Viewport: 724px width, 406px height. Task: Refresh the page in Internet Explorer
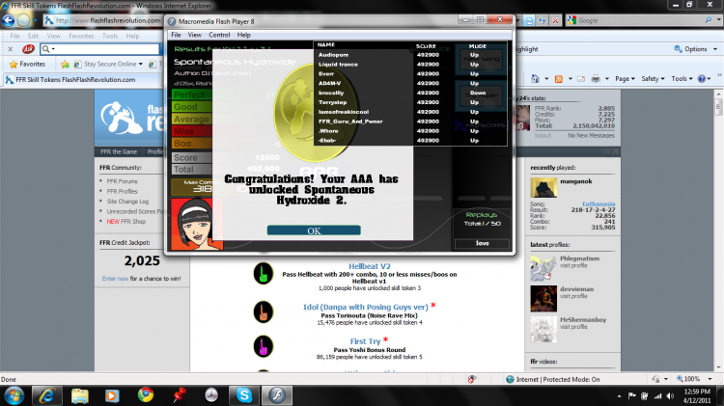coord(543,20)
